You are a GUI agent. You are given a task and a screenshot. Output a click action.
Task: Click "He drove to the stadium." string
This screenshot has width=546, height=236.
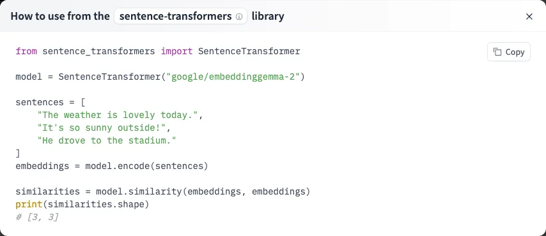(x=107, y=141)
